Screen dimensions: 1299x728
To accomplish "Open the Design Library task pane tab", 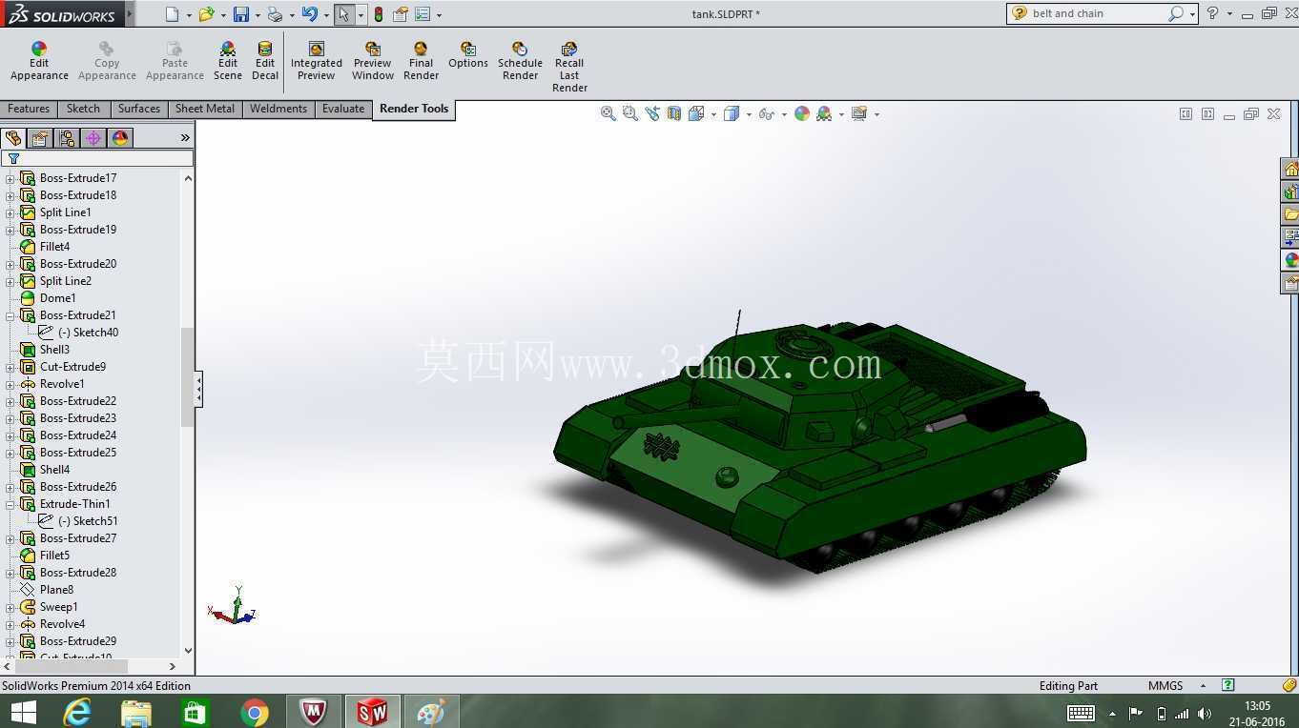I will pyautogui.click(x=1290, y=192).
